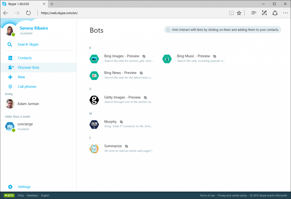This screenshot has width=291, height=199.
Task: Open the FAQs link in footer
Action: pos(20,196)
